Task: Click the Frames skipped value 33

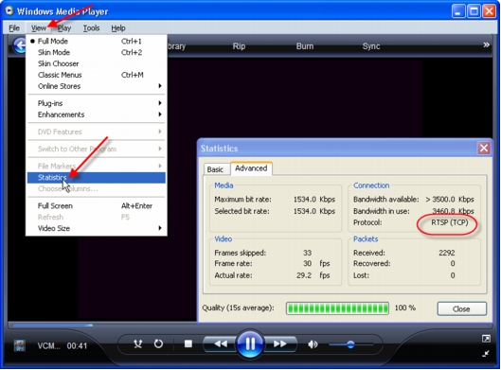Action: pyautogui.click(x=307, y=253)
